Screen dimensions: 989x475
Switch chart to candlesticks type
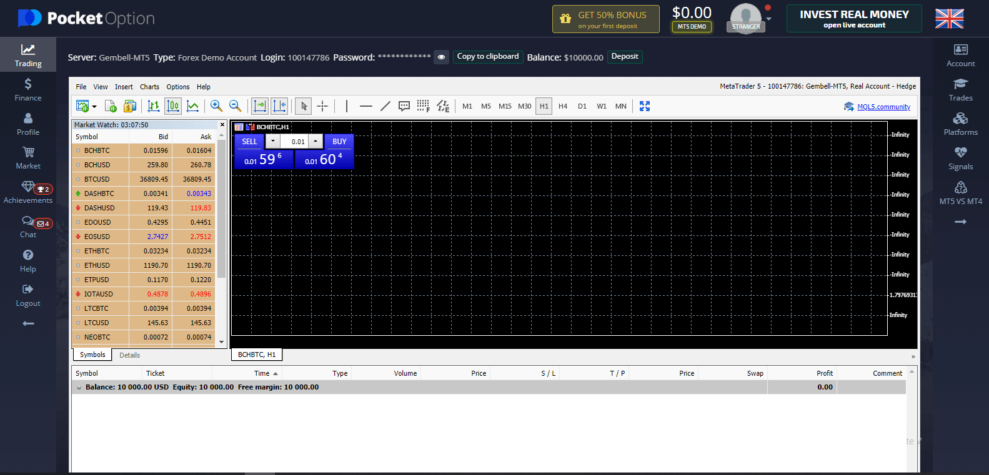173,106
